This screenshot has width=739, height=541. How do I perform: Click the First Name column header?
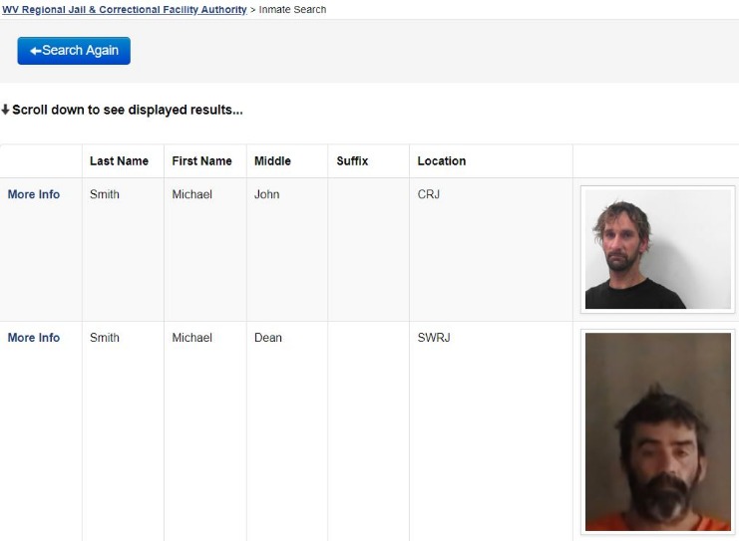pyautogui.click(x=201, y=161)
